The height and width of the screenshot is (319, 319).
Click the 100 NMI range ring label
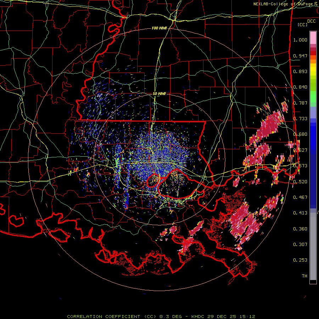tap(159, 28)
